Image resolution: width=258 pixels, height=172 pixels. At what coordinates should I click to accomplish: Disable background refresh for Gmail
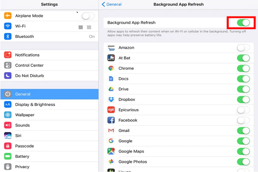[243, 131]
